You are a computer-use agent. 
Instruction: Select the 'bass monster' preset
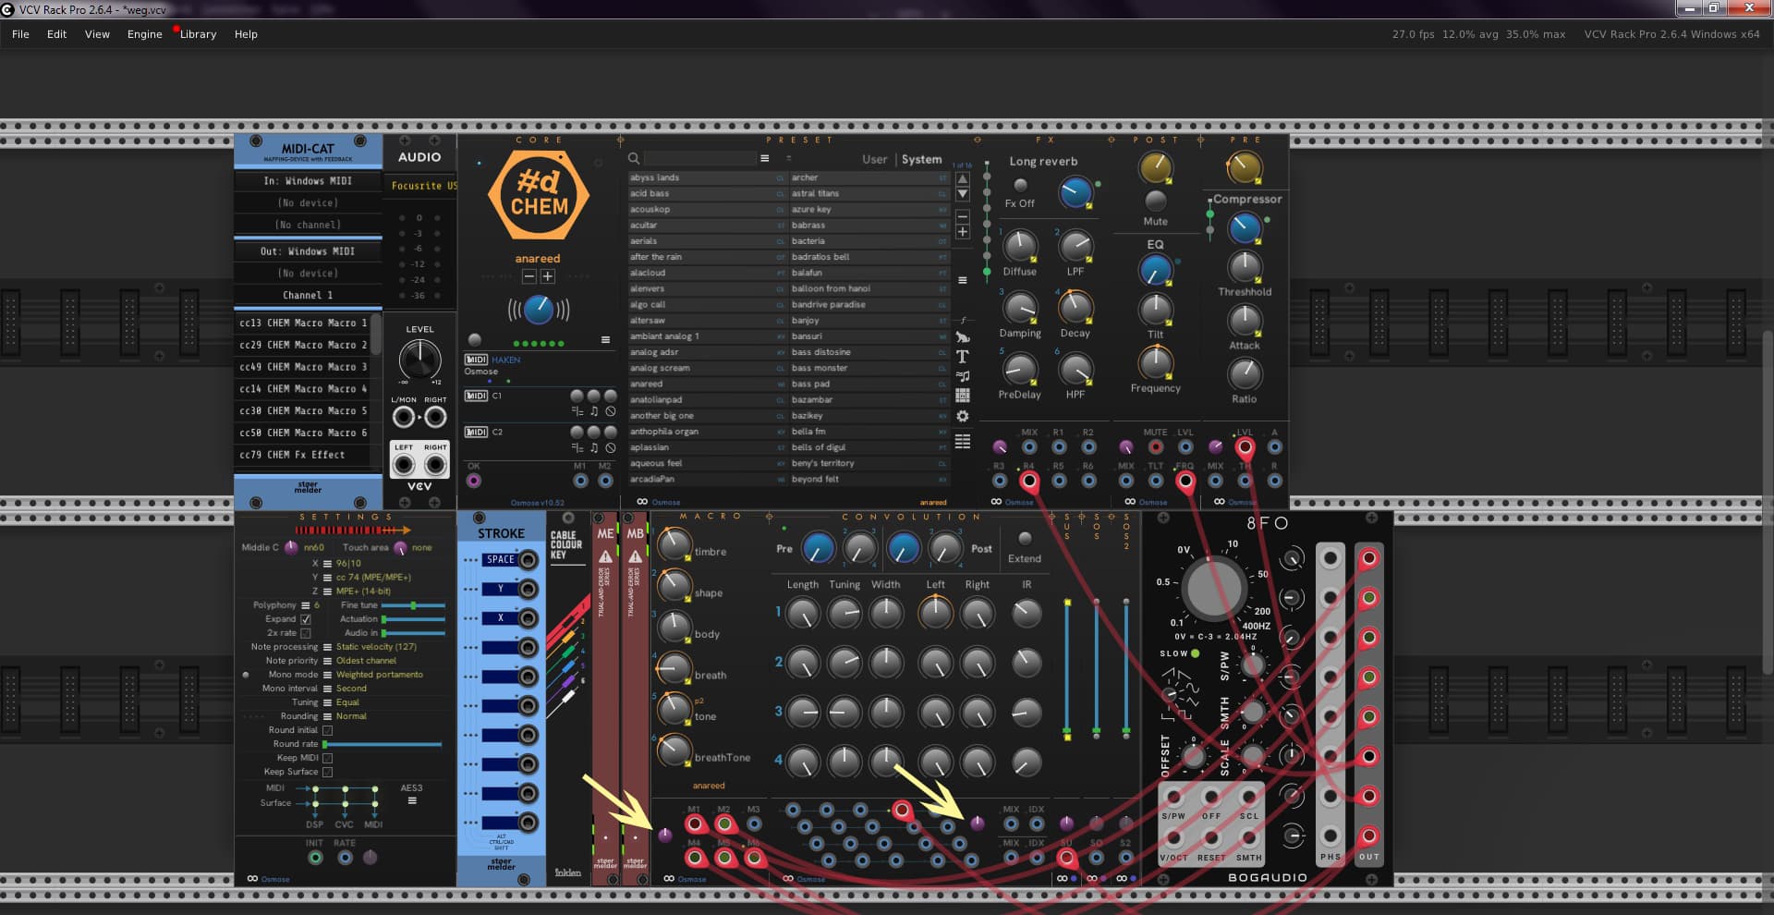(819, 368)
